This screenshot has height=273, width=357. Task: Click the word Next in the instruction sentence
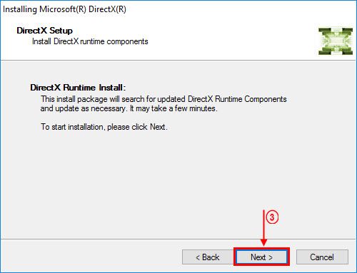(x=158, y=127)
